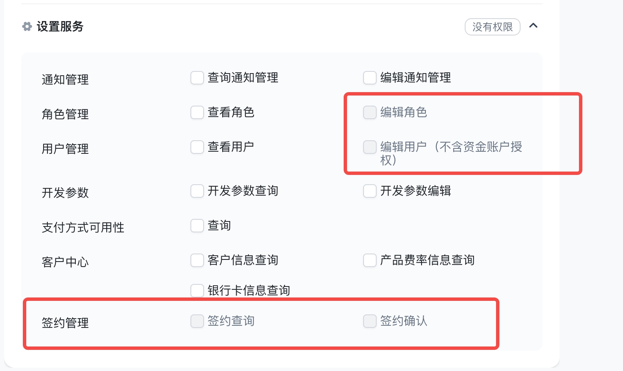
Task: Select the 客户信息查询 checkbox
Action: 197,260
